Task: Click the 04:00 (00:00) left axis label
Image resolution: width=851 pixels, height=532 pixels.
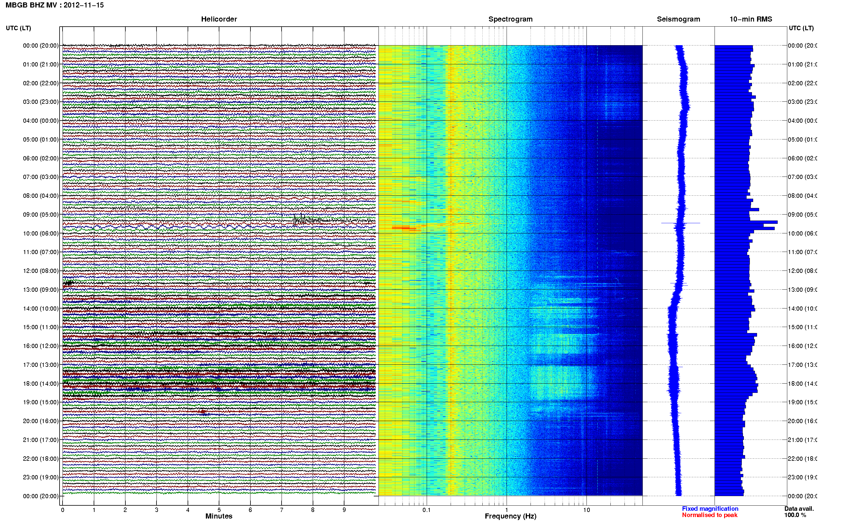Action: [x=41, y=121]
